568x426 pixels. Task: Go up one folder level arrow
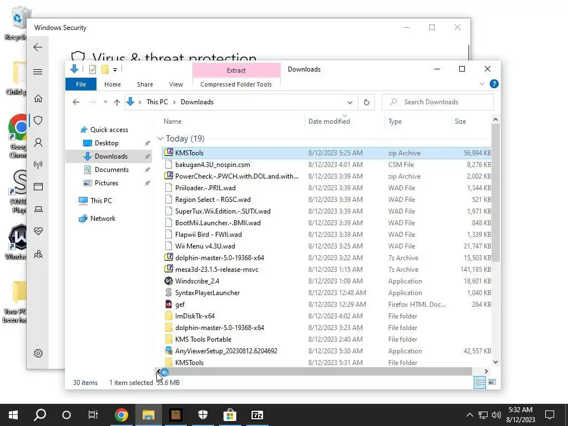116,102
